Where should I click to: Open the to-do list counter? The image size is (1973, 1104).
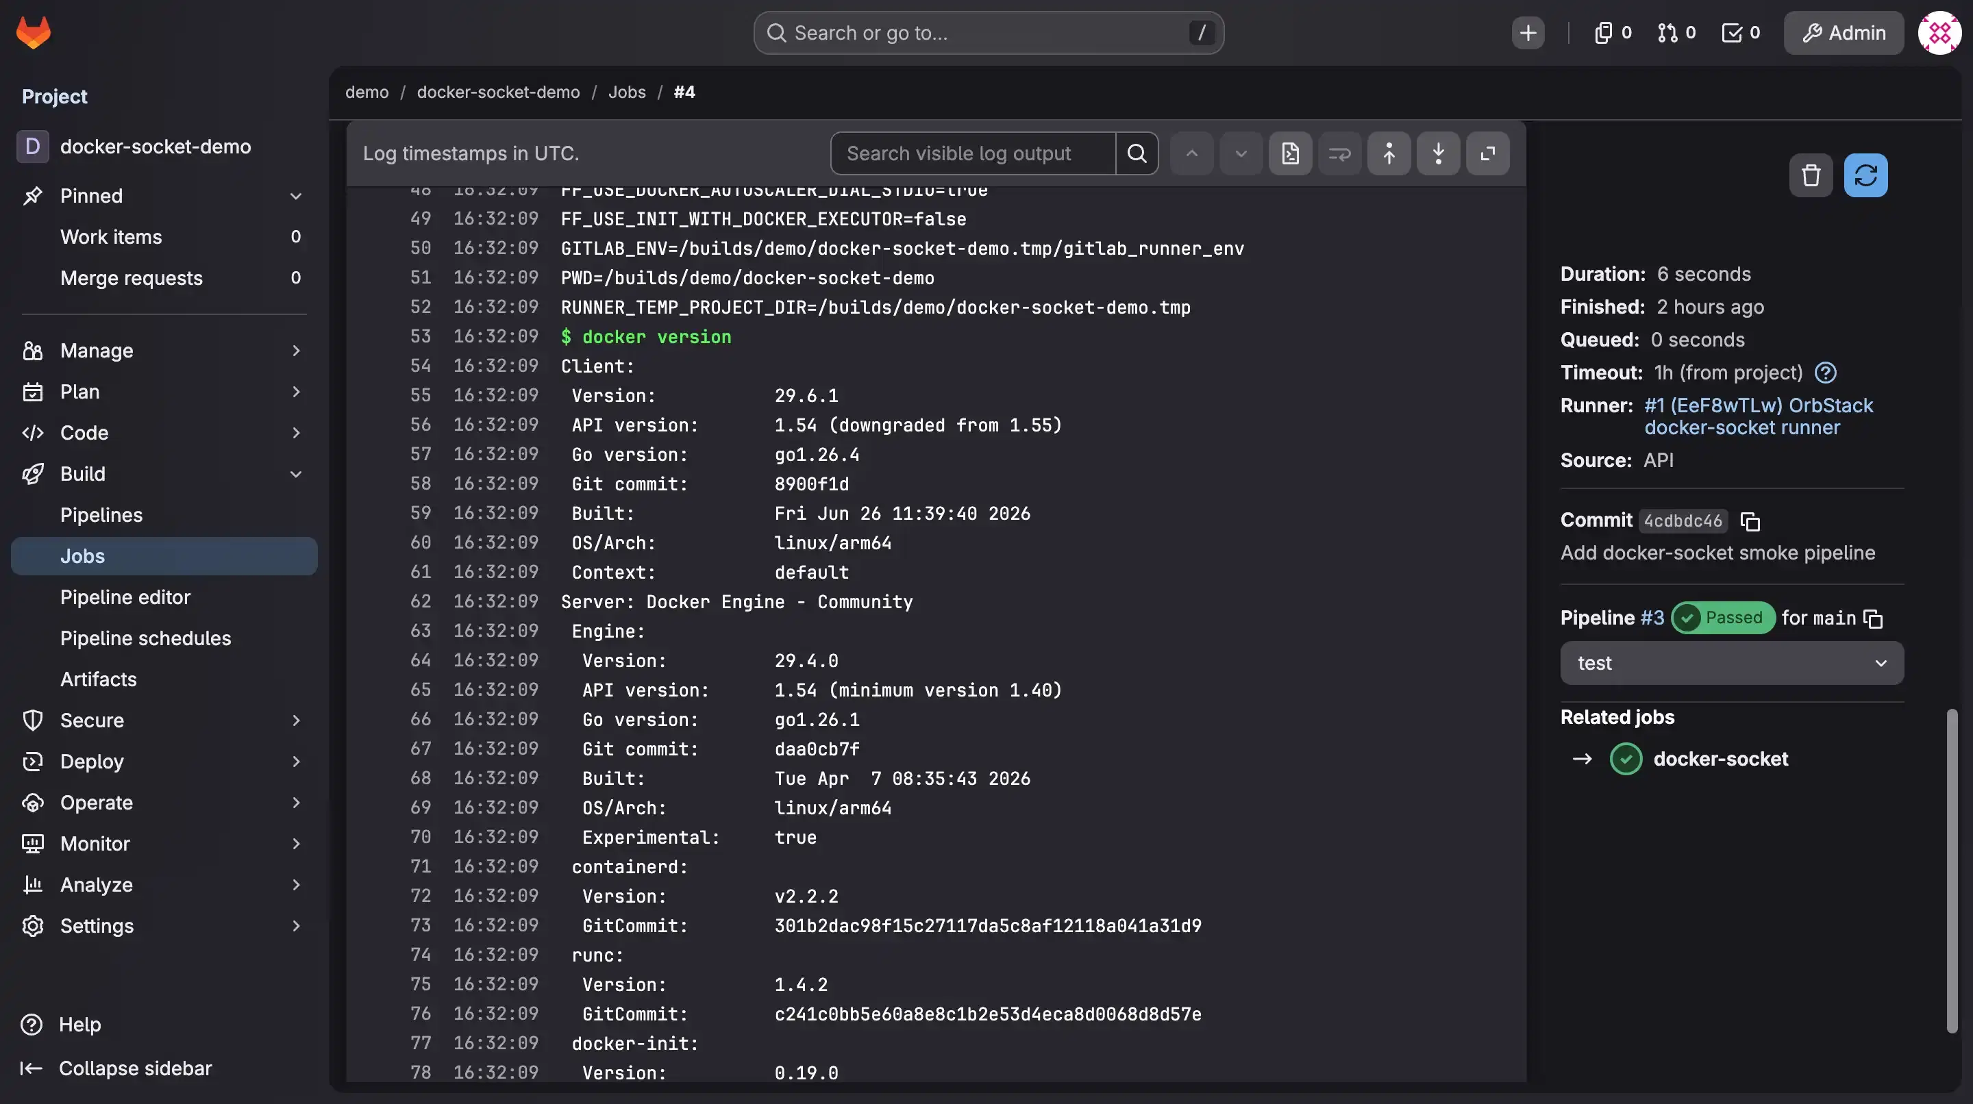pyautogui.click(x=1740, y=33)
